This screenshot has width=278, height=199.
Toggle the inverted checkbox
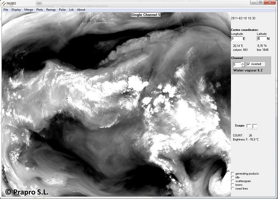coord(248,64)
